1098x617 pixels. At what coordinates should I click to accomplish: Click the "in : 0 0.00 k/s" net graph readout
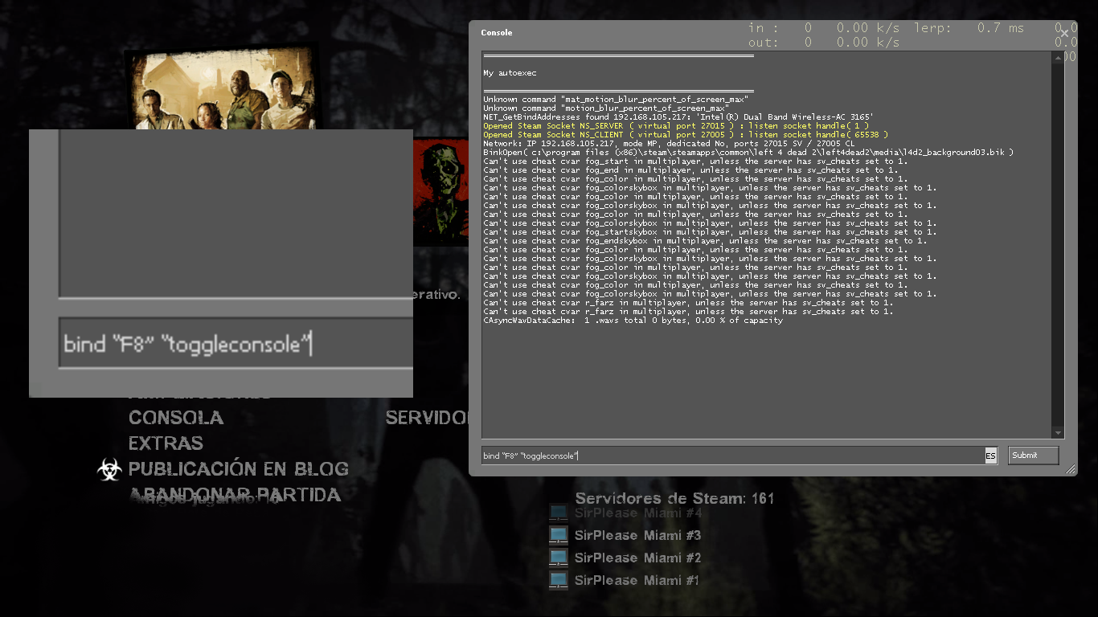click(x=825, y=28)
